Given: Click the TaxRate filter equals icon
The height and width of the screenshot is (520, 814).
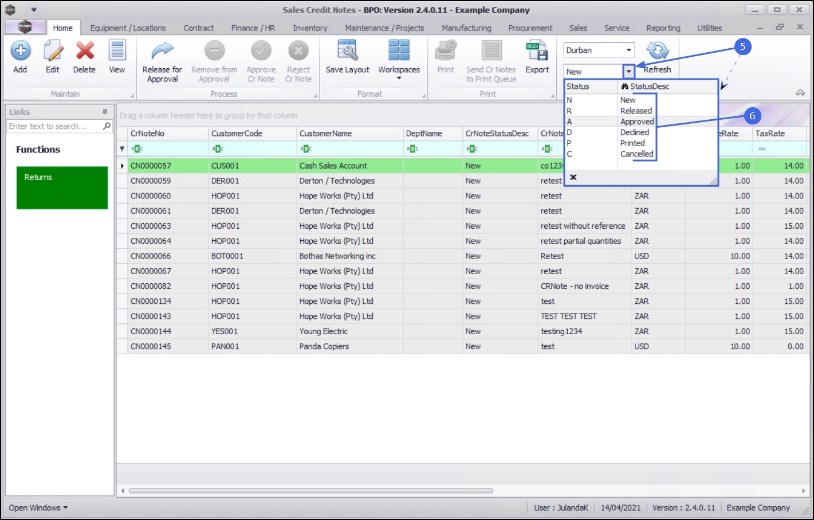Looking at the screenshot, I should tap(762, 149).
